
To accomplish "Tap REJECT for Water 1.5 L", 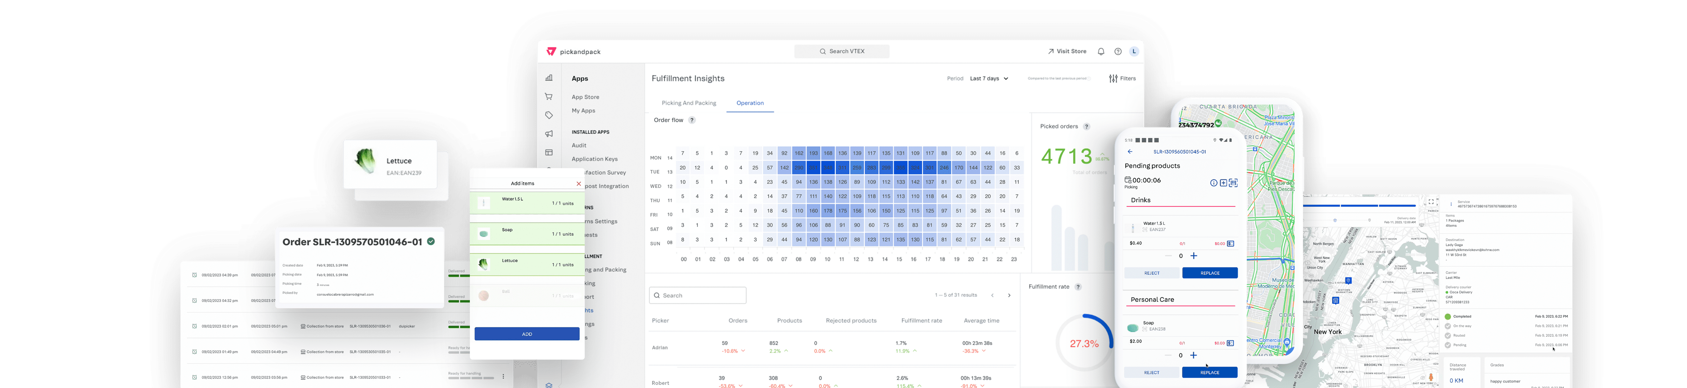I will (x=1152, y=274).
